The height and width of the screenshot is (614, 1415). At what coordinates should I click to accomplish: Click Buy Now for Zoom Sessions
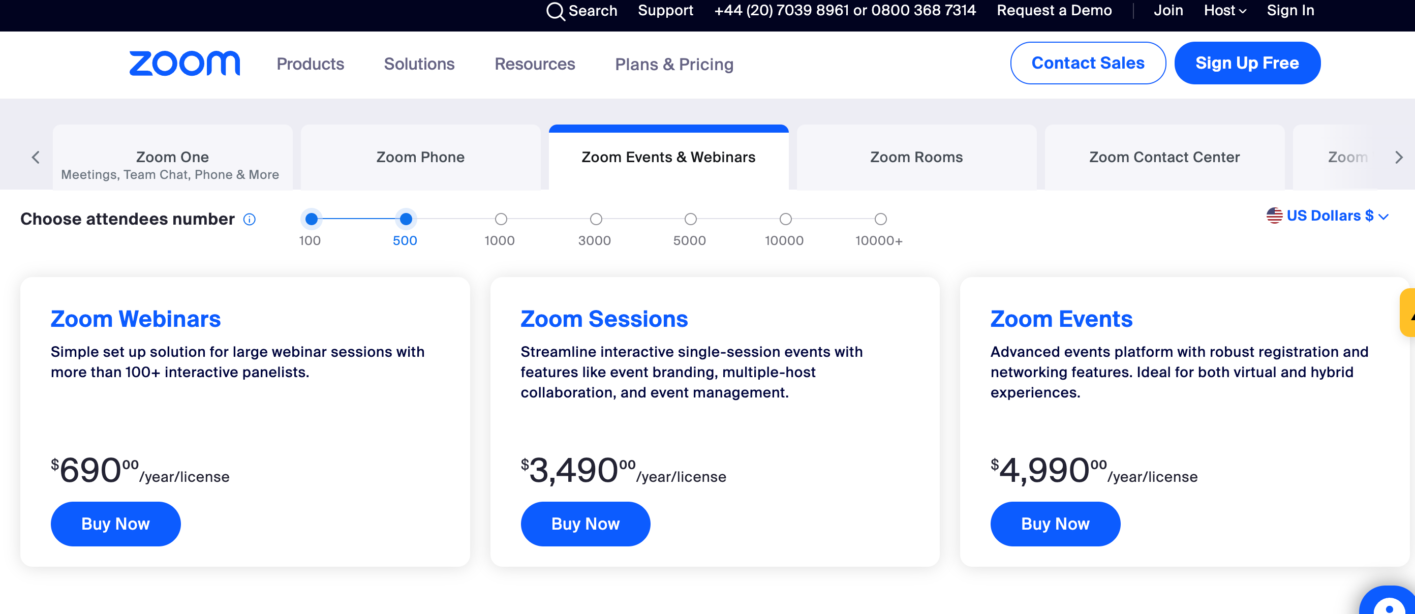pyautogui.click(x=585, y=523)
